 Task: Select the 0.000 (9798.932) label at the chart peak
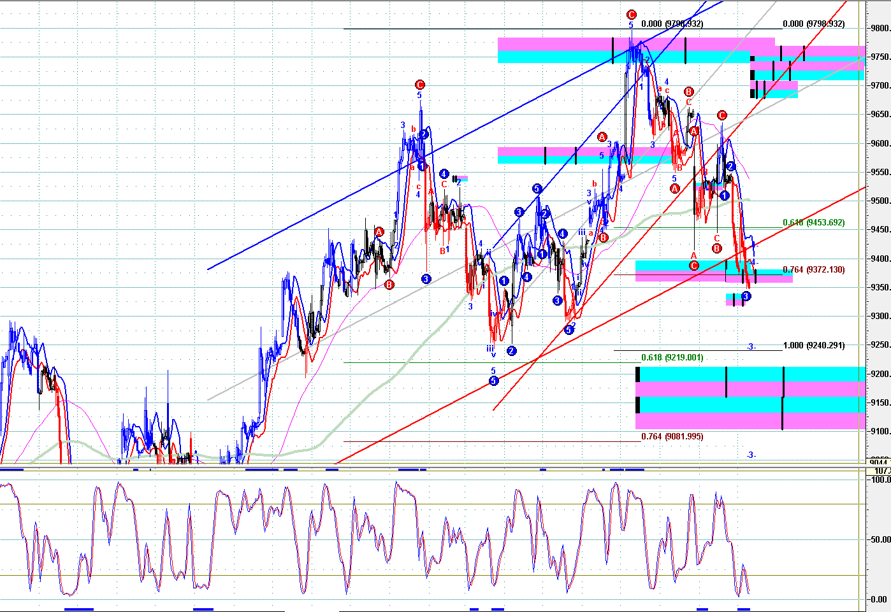pos(672,24)
